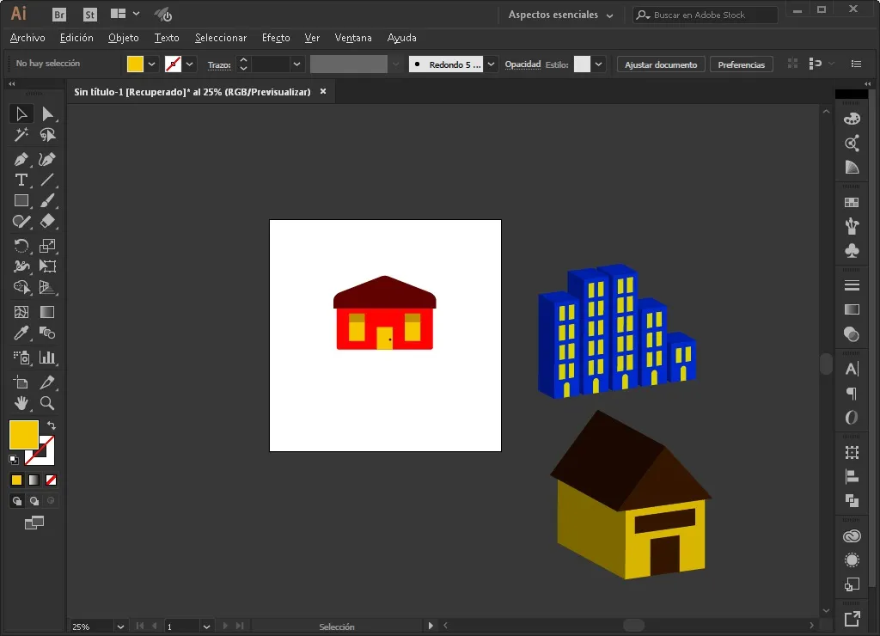
Task: Set paint mode to Color
Action: point(17,480)
